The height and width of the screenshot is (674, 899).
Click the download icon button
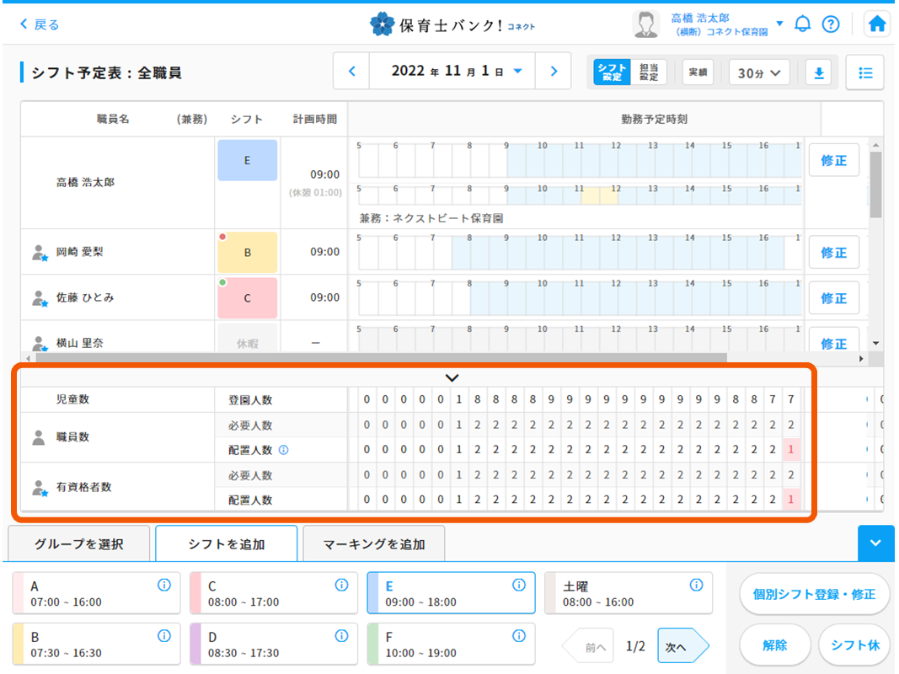(x=817, y=72)
